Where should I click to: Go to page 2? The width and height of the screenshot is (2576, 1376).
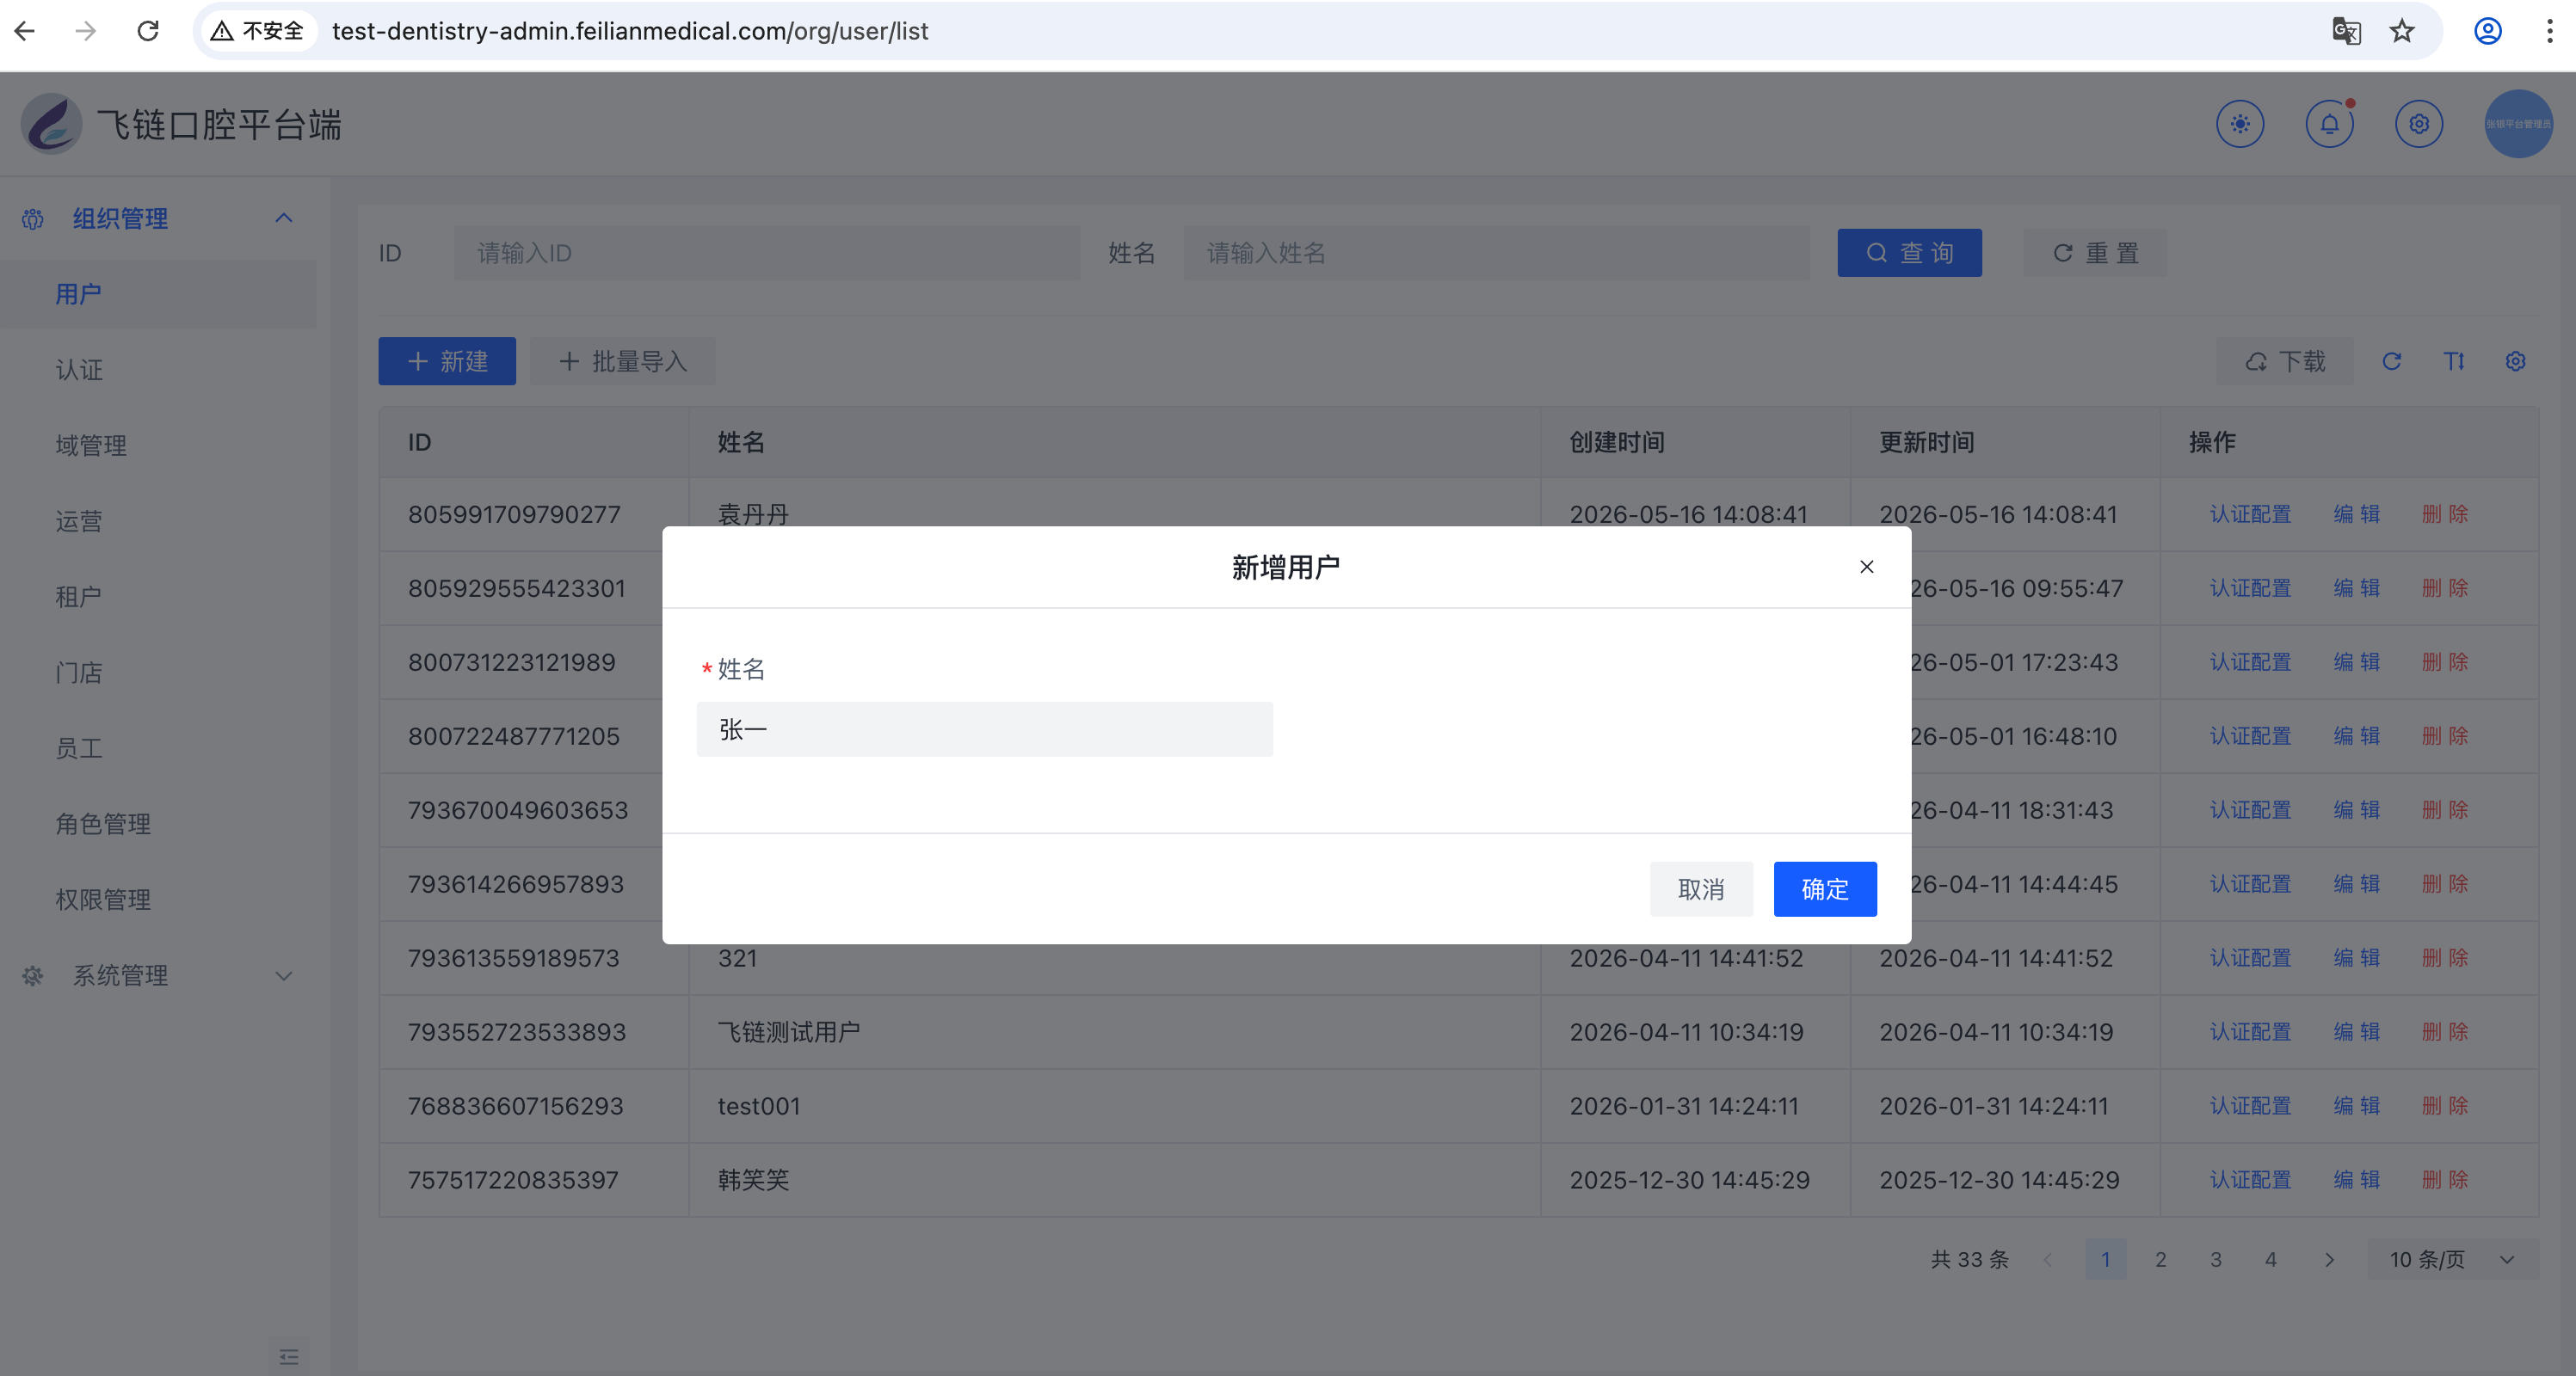2160,1259
